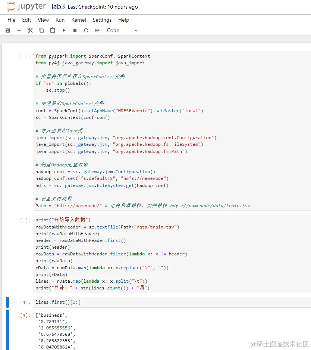This screenshot has width=311, height=350.
Task: Copy the selected cell with the copy icon
Action: [x=41, y=30]
